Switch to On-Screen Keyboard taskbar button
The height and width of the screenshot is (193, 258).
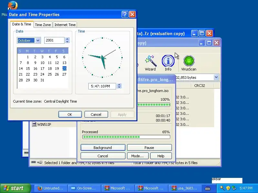(84, 188)
